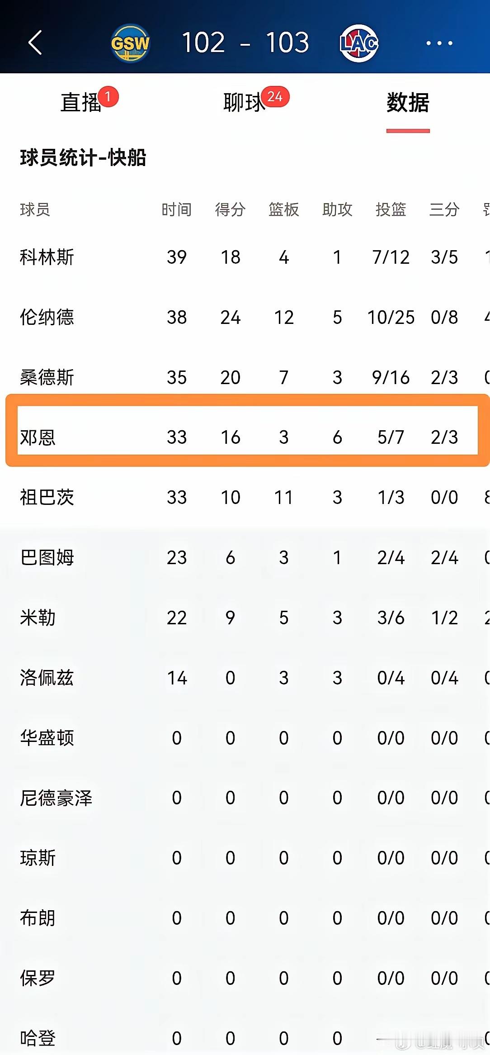Sort by the 篮板 column header
Screen dimensions: 490x1055
click(283, 209)
